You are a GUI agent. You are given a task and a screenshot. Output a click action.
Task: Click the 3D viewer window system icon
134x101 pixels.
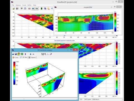pyautogui.click(x=13, y=50)
